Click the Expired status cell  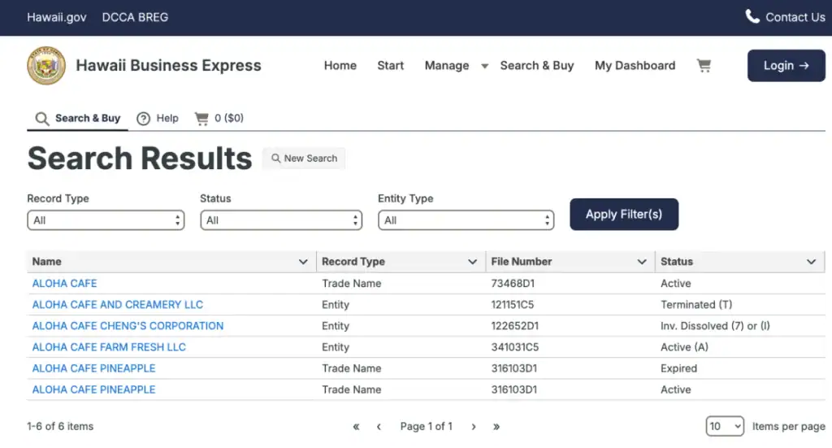point(678,368)
